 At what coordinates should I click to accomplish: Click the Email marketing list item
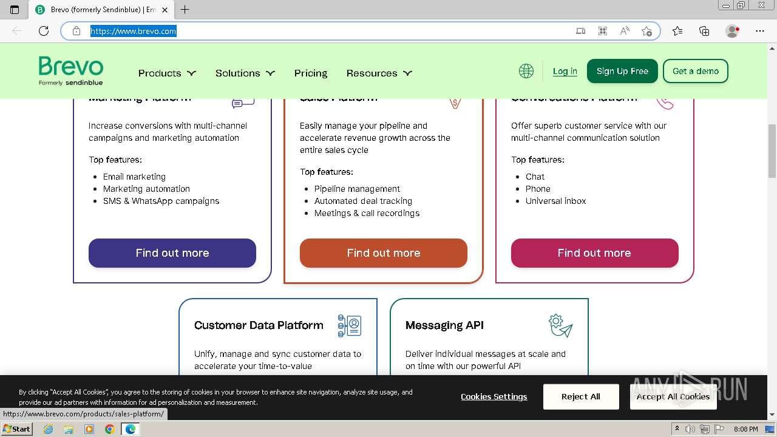134,177
